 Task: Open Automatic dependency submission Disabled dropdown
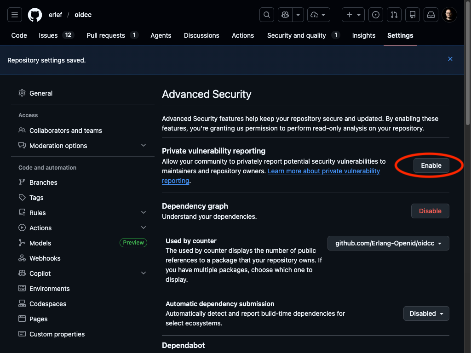coord(426,313)
